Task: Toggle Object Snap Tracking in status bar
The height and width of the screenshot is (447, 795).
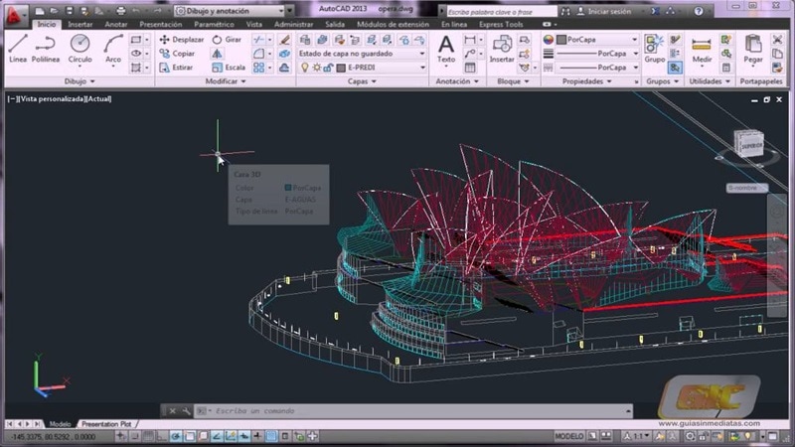Action: (217, 436)
